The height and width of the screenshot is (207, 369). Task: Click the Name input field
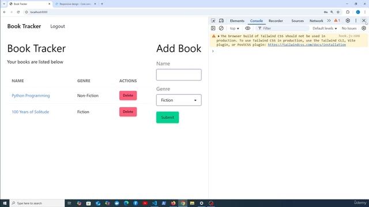[179, 75]
